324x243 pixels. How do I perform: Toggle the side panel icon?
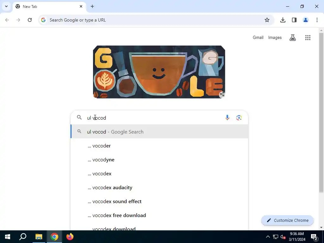[294, 20]
